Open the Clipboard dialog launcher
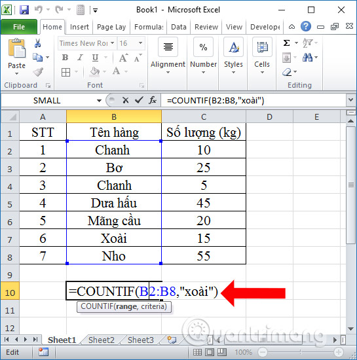This screenshot has width=357, height=360. 48,86
